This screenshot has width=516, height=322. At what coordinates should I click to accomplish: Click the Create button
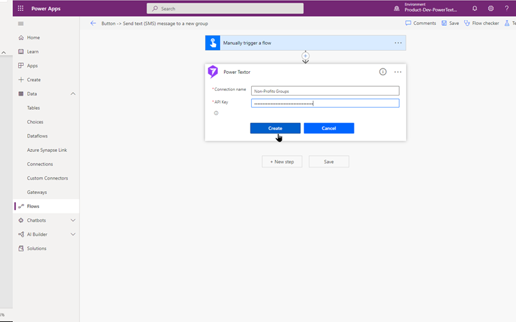(275, 128)
